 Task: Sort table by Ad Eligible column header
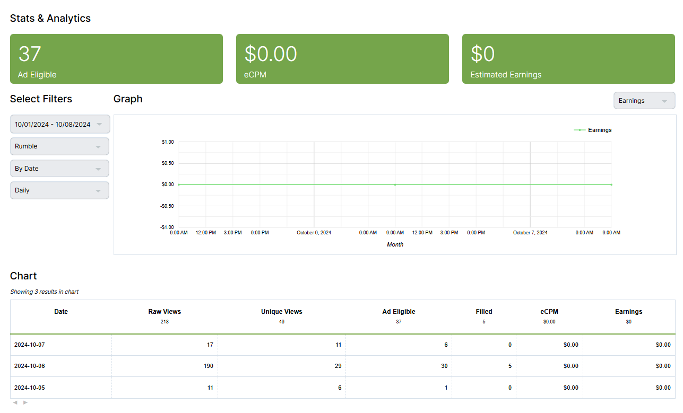pyautogui.click(x=399, y=312)
